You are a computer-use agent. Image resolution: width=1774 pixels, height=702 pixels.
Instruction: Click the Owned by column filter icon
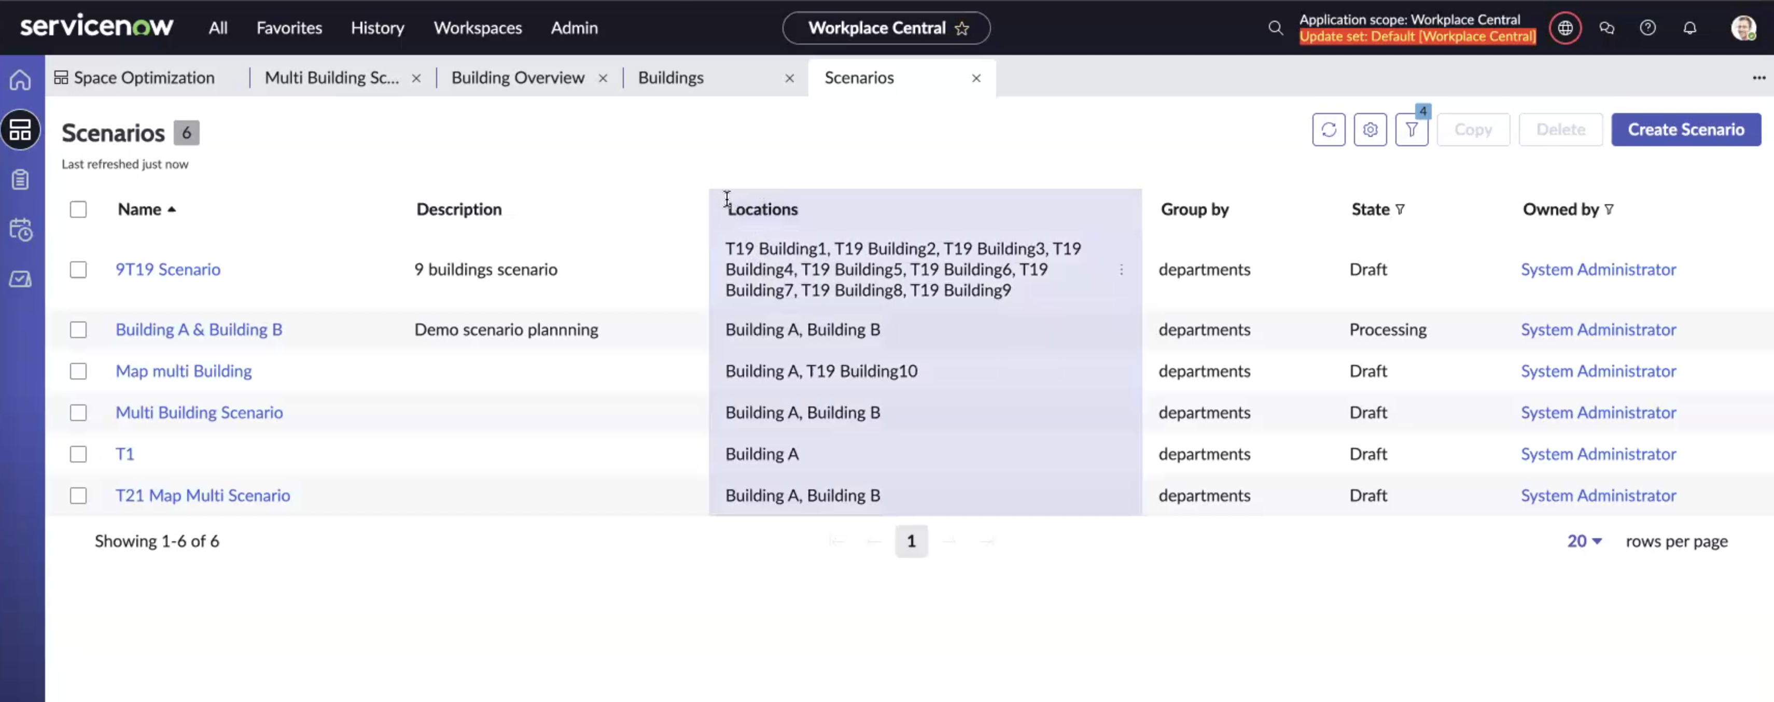(1609, 209)
